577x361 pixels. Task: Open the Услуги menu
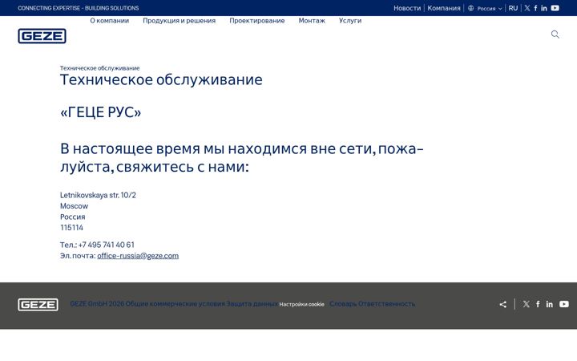click(x=350, y=21)
